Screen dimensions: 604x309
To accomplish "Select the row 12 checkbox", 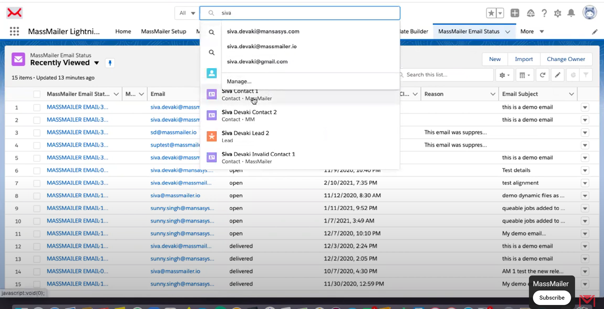I will click(x=37, y=246).
